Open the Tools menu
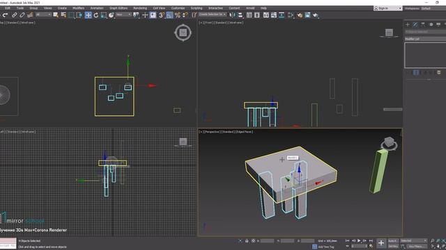This screenshot has width=446, height=250. point(20,8)
